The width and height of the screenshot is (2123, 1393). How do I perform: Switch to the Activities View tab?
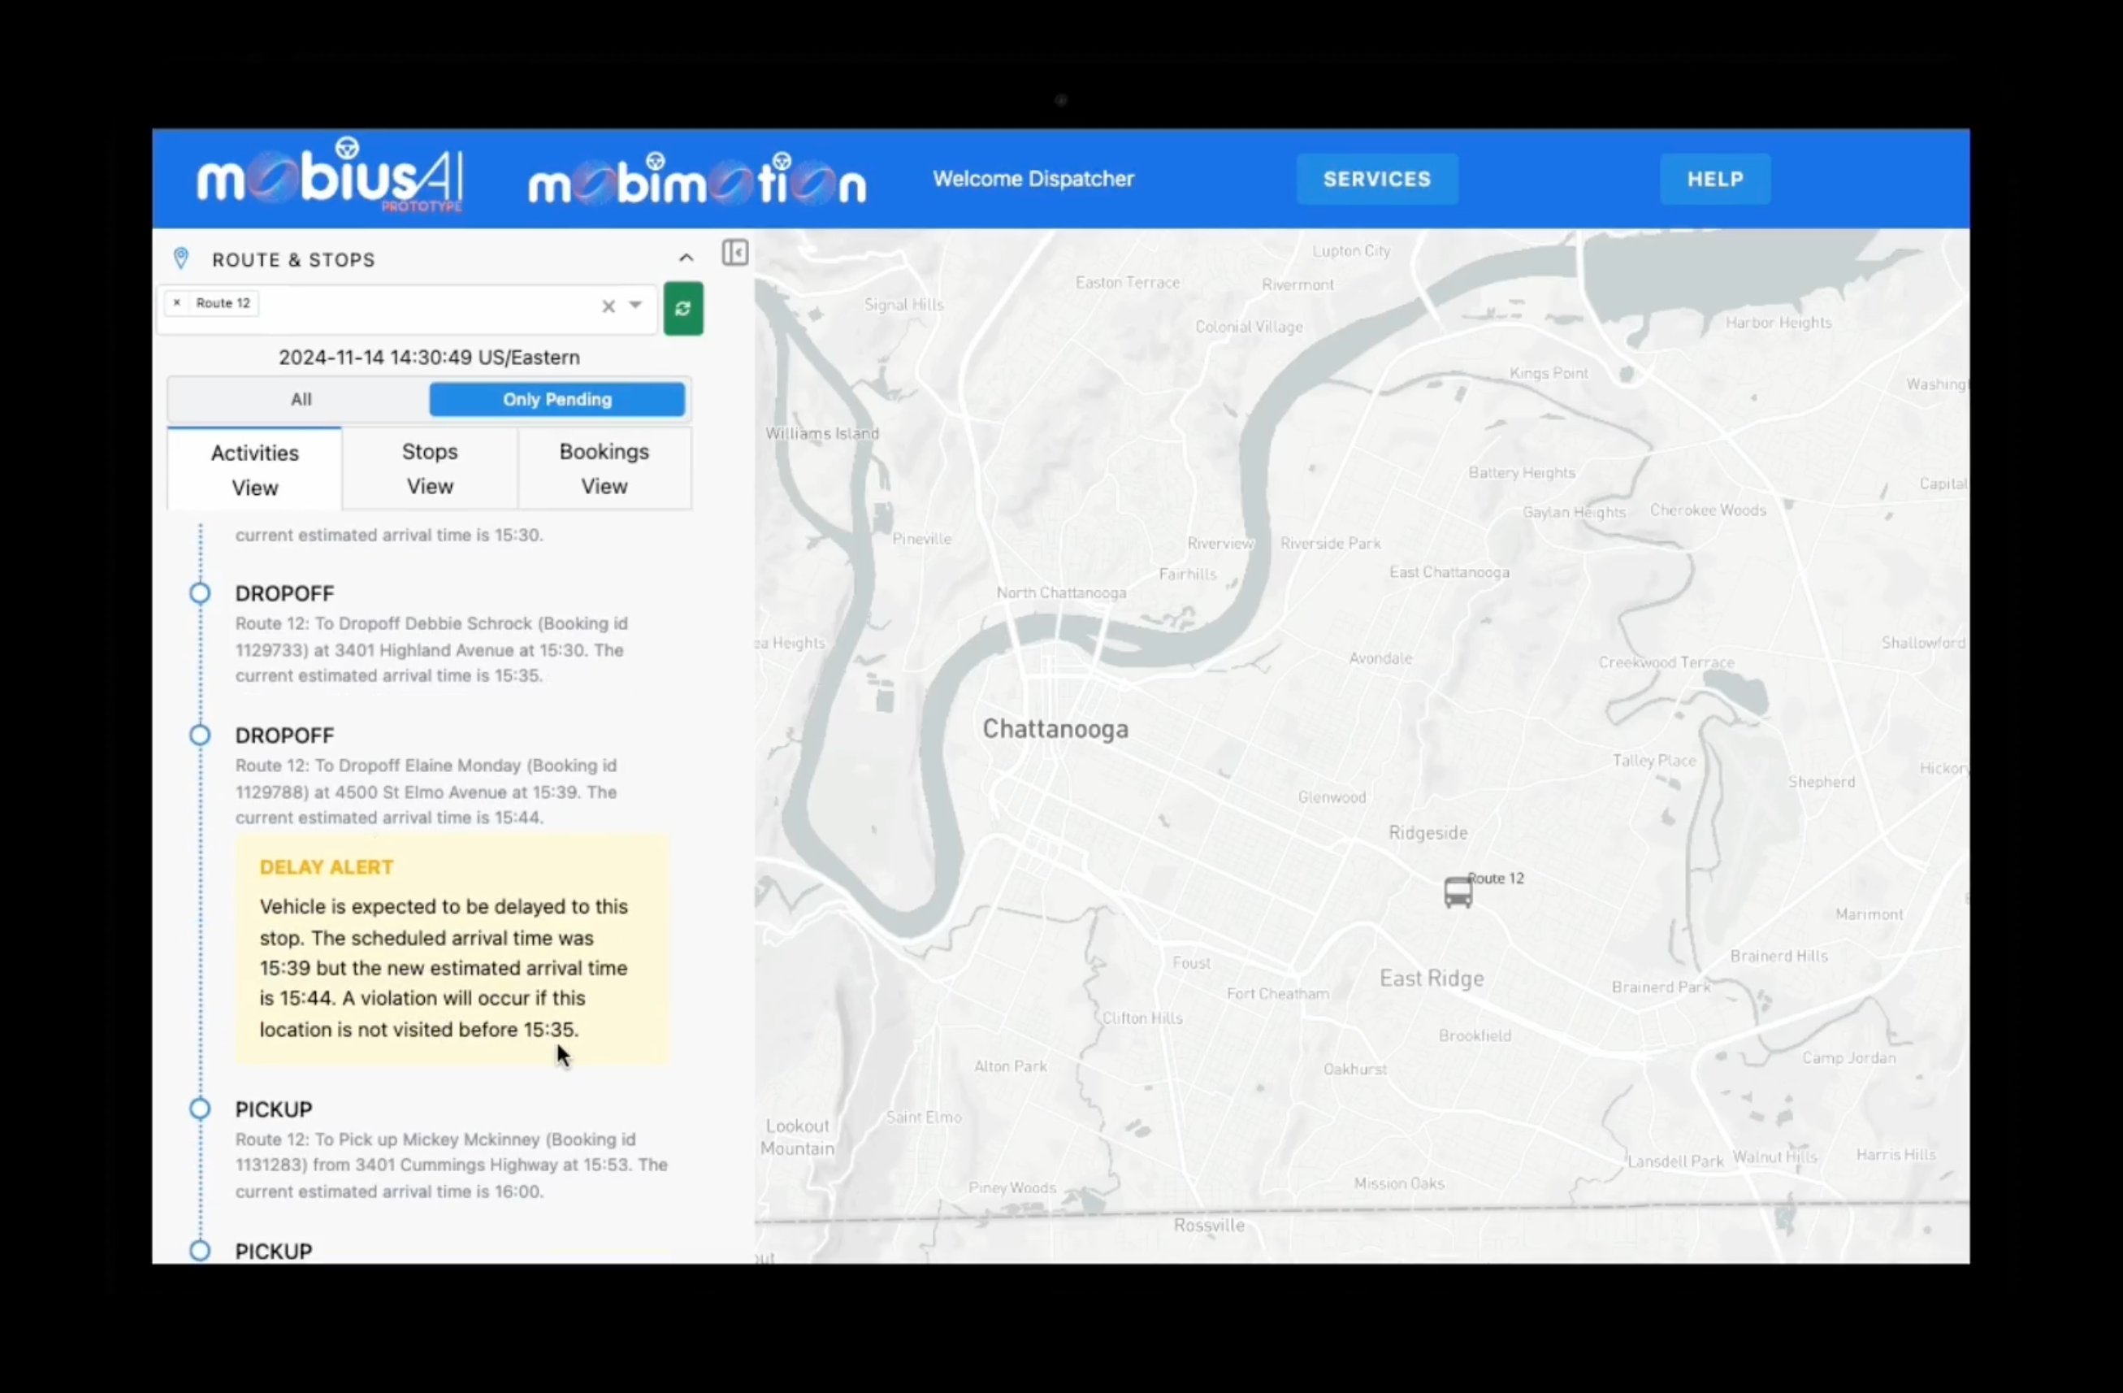coord(255,470)
